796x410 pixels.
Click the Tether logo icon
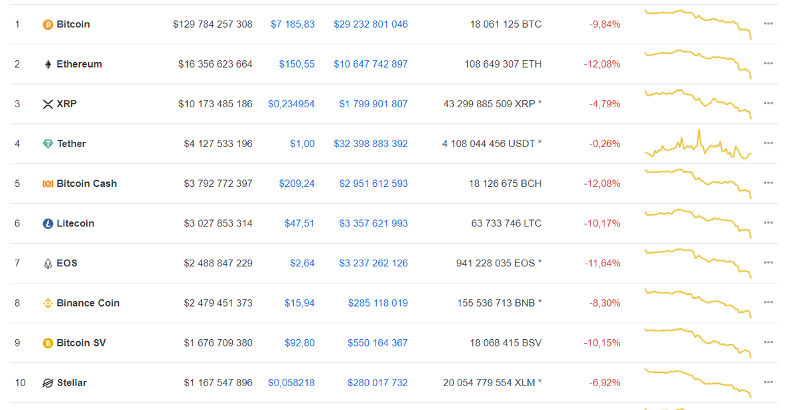(46, 143)
